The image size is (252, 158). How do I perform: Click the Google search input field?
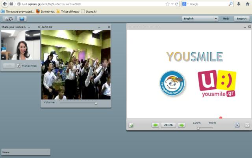point(209,4)
